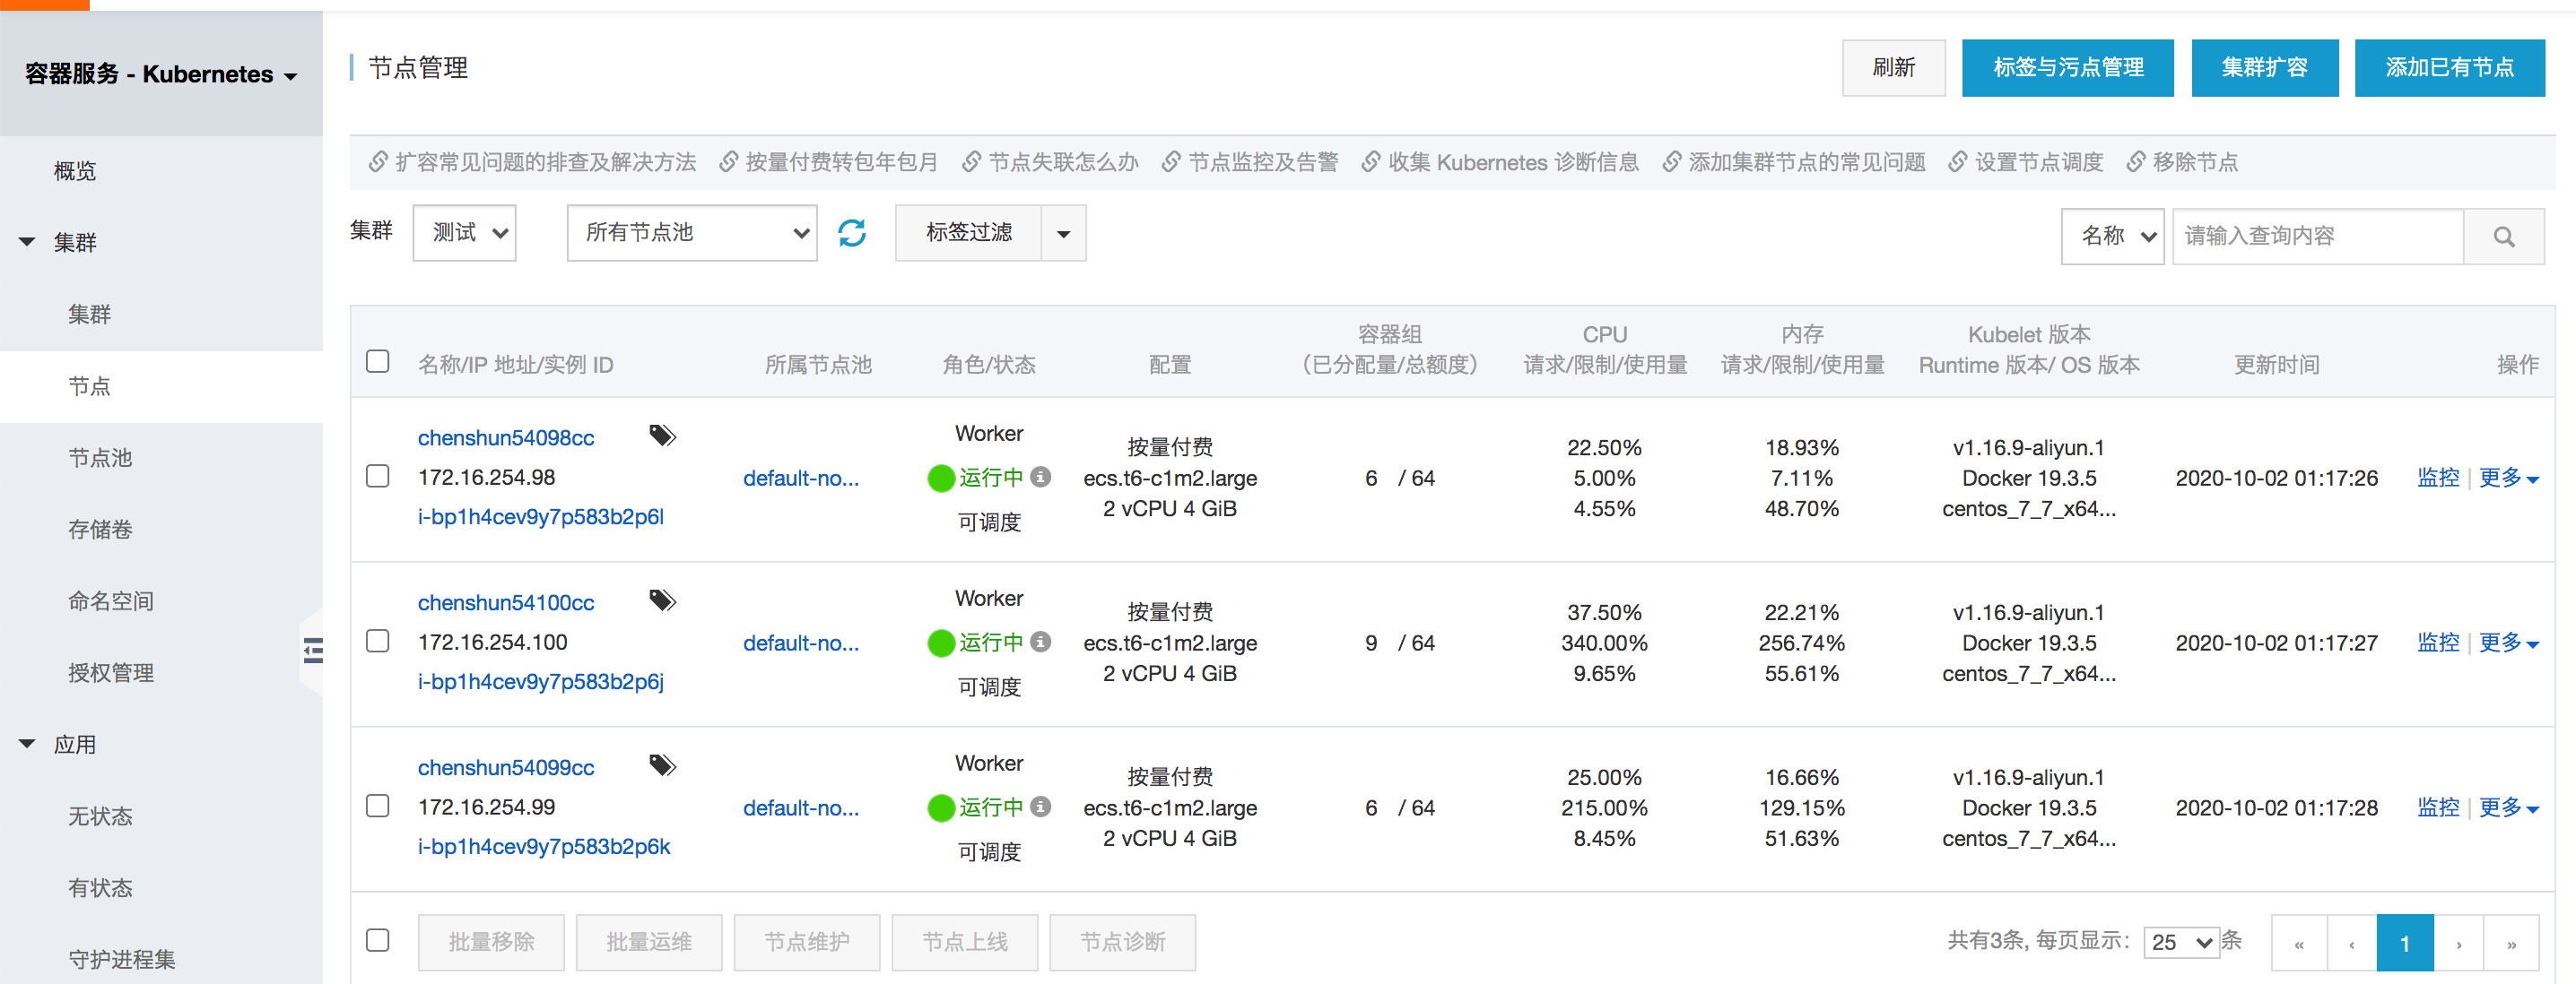The width and height of the screenshot is (2576, 984).
Task: Click the tag icon beside chenshun54099cc
Action: (x=662, y=765)
